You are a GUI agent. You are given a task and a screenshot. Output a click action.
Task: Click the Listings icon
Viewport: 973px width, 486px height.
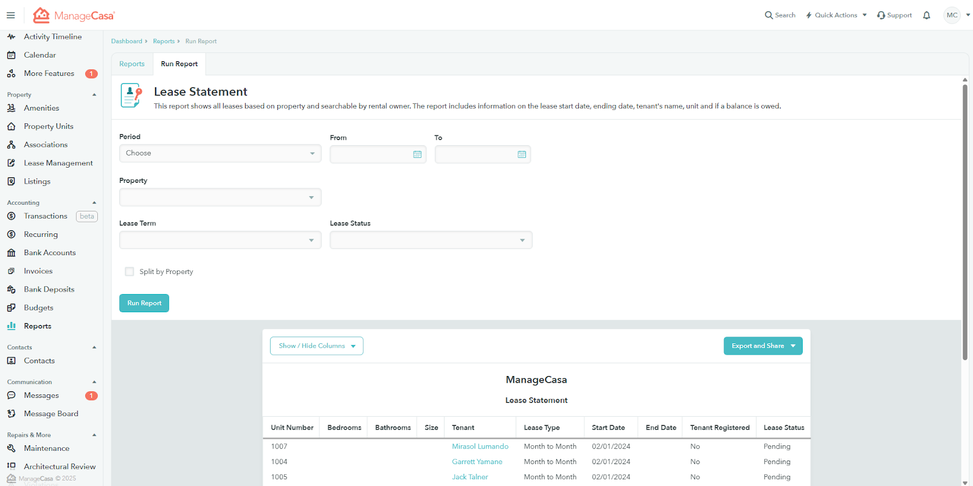(11, 181)
